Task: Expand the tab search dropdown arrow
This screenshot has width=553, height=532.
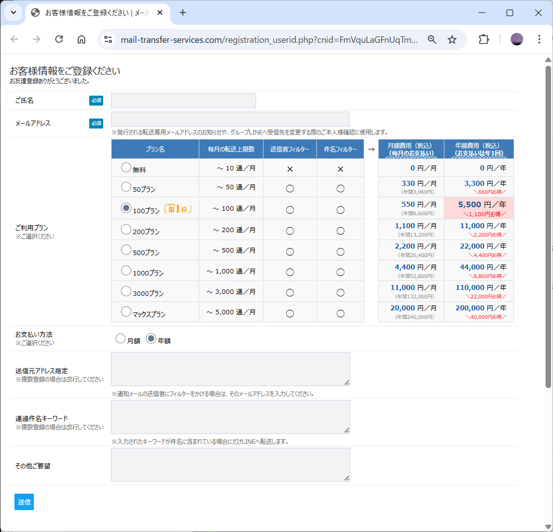Action: click(13, 12)
